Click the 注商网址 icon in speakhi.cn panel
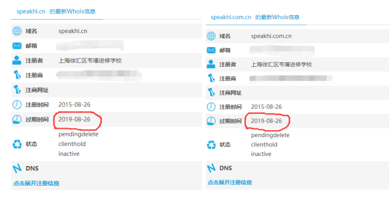The height and width of the screenshot is (202, 389). [17, 90]
